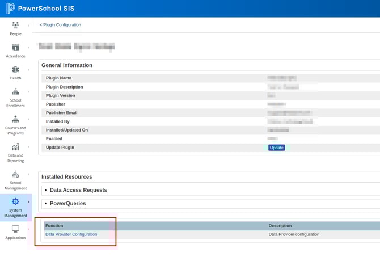This screenshot has height=257, width=380.
Task: Open the People sidebar icon
Action: click(15, 25)
